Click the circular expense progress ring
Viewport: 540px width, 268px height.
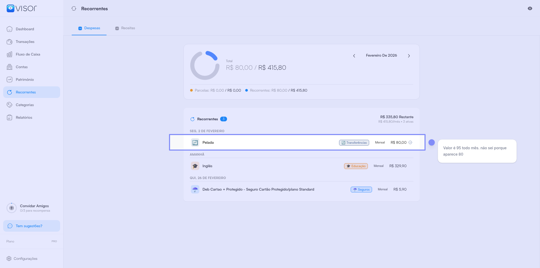click(x=205, y=66)
